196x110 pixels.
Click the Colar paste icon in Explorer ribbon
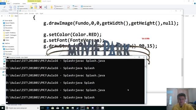tap(15, 7)
